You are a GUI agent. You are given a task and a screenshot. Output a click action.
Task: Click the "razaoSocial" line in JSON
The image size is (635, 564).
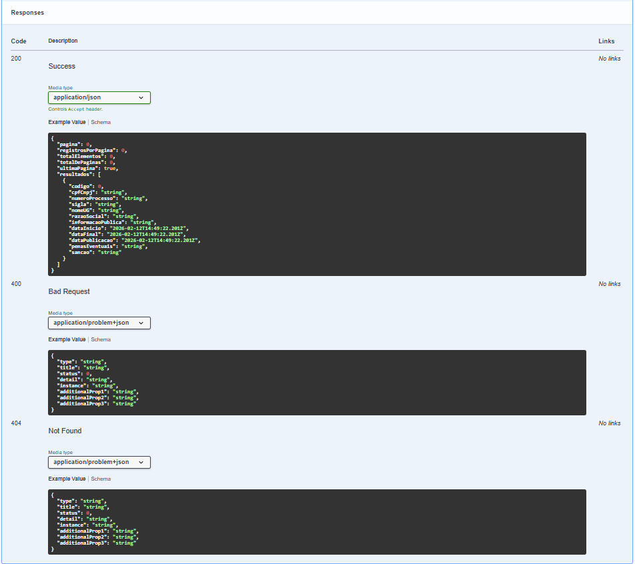103,217
